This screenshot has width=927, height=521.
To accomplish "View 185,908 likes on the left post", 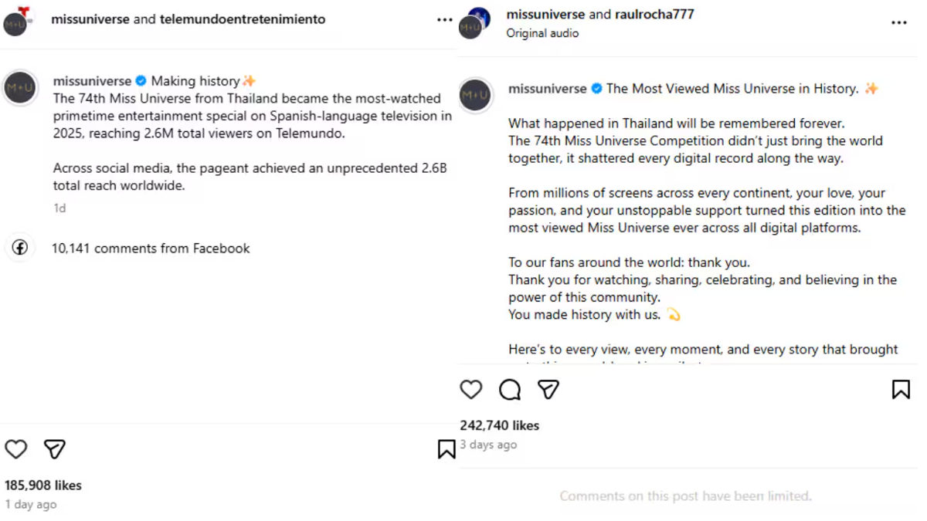I will pos(43,485).
